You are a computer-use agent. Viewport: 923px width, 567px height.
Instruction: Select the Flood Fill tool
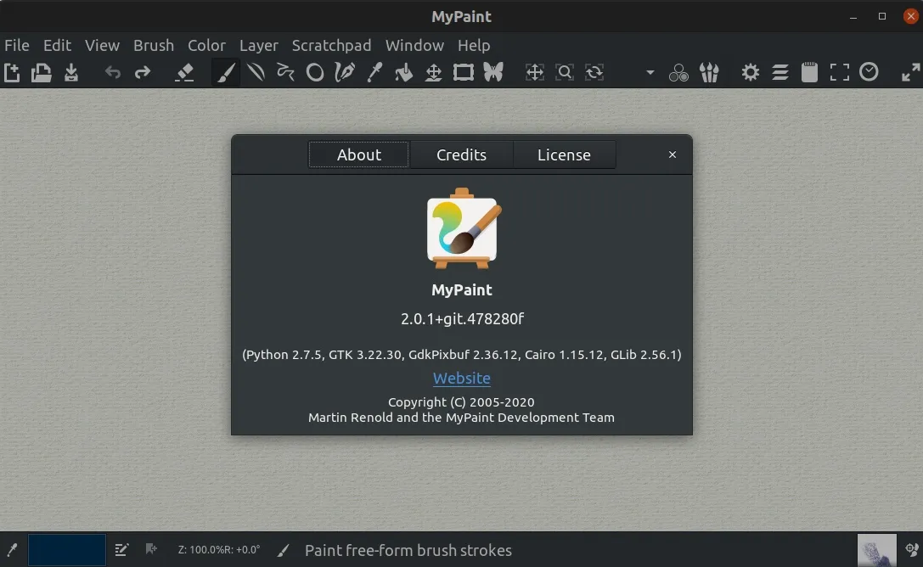[403, 72]
